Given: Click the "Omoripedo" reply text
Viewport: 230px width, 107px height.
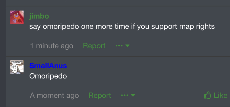Looking at the screenshot, I should (x=48, y=76).
